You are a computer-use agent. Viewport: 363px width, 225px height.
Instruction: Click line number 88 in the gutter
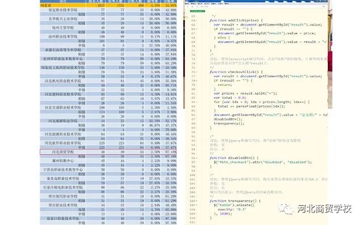pyautogui.click(x=193, y=124)
